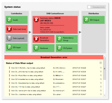Click the System status title
Screen dimensions: 112x103
[13, 7]
